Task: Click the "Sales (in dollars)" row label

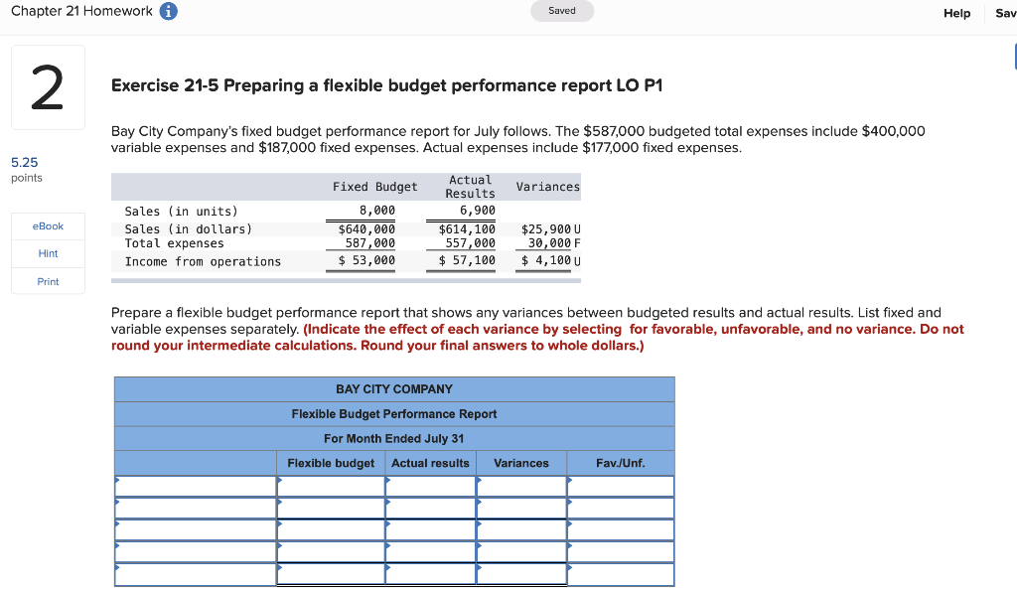Action: point(188,229)
